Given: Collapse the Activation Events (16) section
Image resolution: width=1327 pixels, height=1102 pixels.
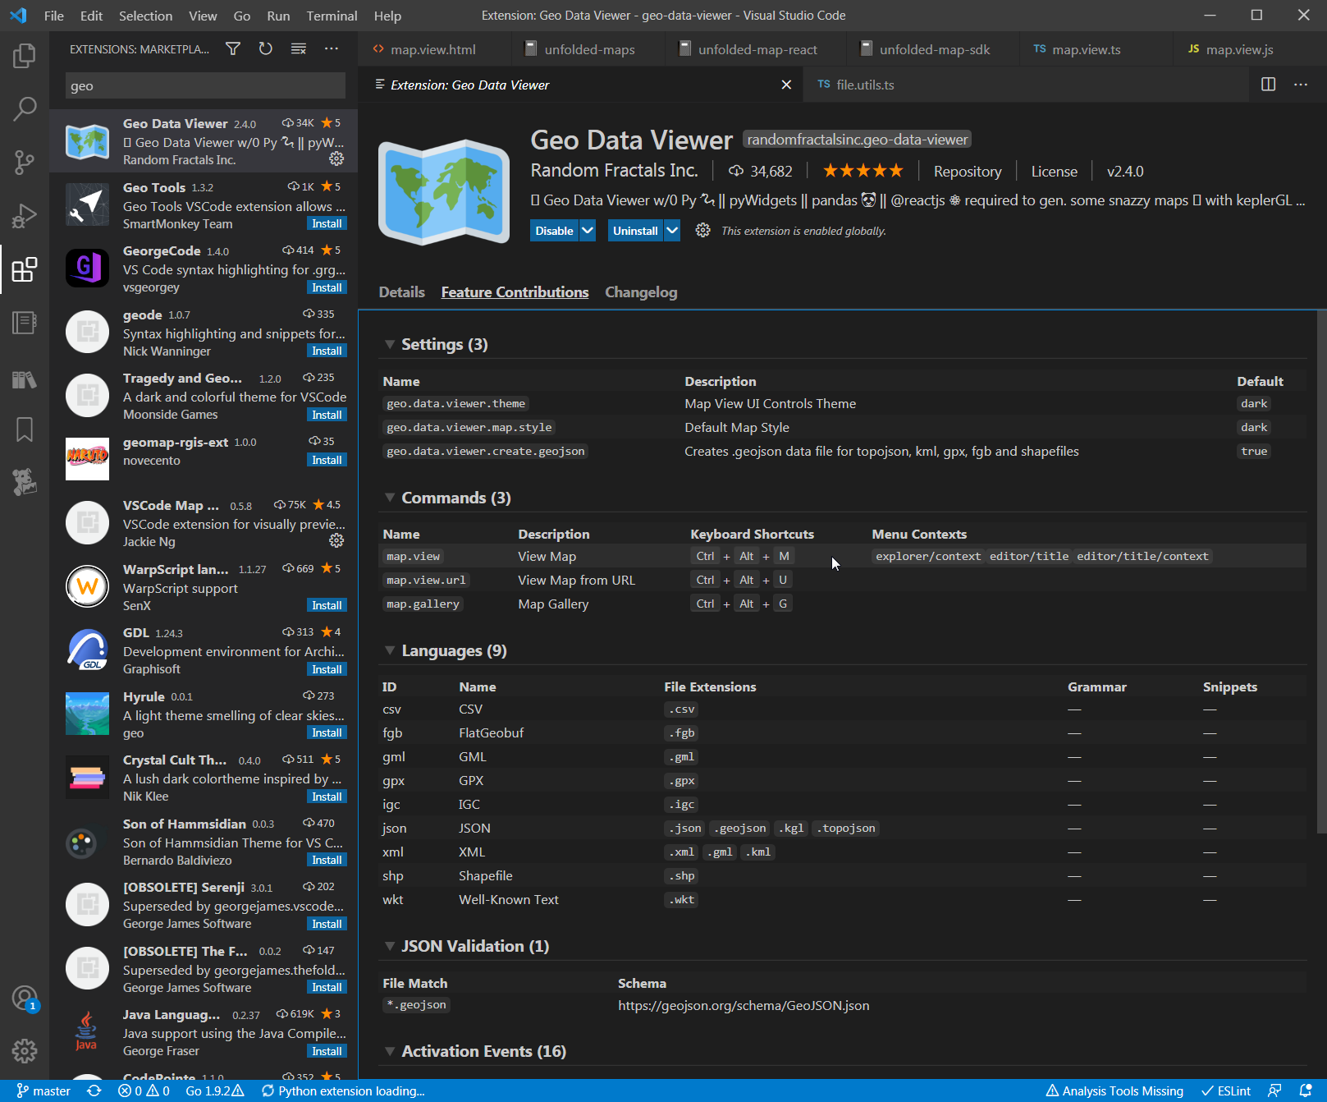Looking at the screenshot, I should (390, 1052).
